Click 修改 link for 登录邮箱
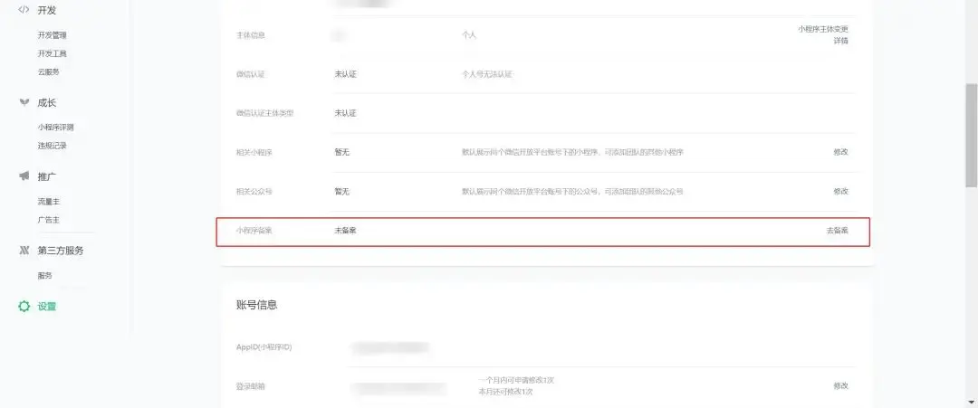The image size is (978, 408). coord(840,385)
